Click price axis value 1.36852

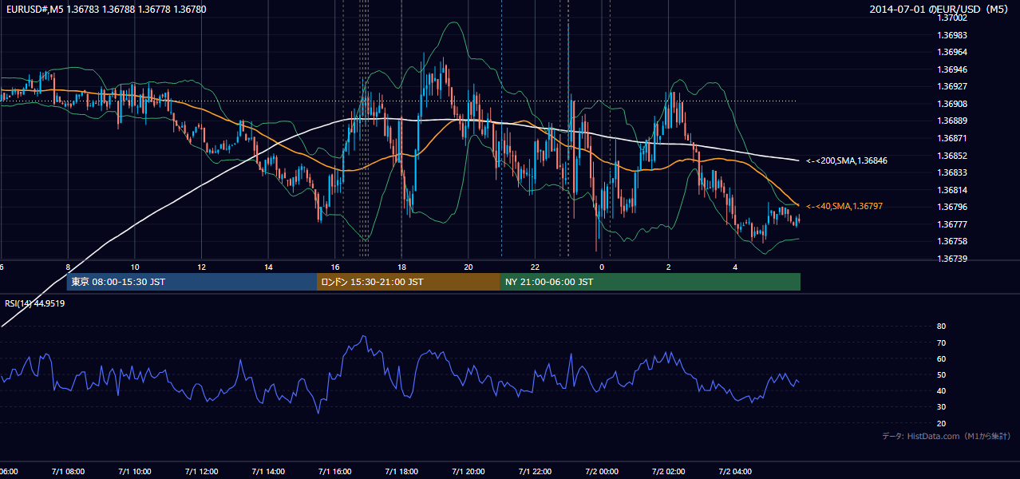point(952,156)
